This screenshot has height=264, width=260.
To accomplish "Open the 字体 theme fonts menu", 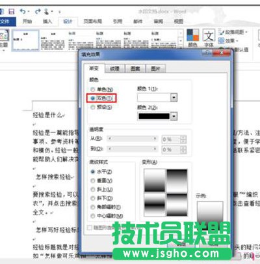I will pyautogui.click(x=209, y=38).
